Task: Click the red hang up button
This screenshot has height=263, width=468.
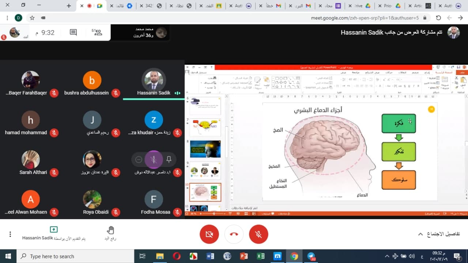Action: coord(234,234)
